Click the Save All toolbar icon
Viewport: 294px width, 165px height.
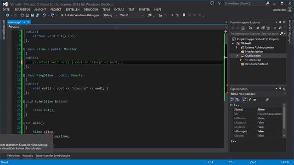(37, 15)
